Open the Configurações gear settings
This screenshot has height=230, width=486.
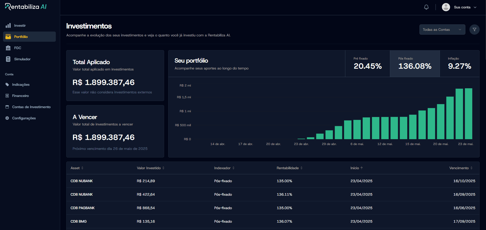click(7, 118)
